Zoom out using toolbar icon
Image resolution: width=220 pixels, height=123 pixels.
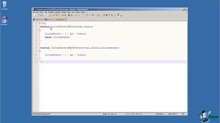[x=78, y=15]
